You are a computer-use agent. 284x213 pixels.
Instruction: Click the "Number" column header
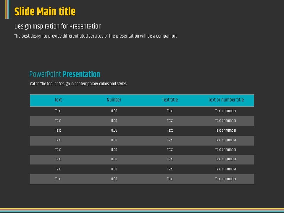[114, 100]
